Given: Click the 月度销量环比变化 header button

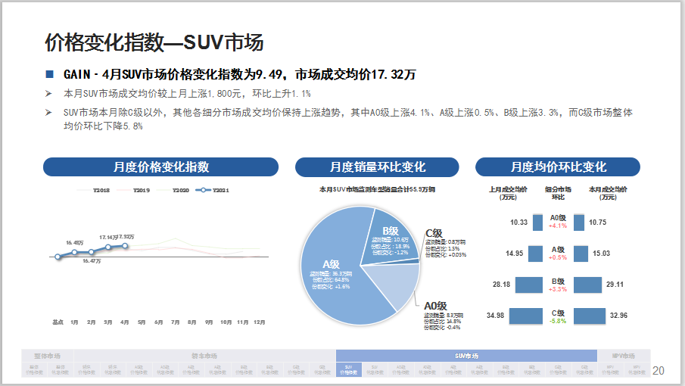Looking at the screenshot, I should point(377,167).
